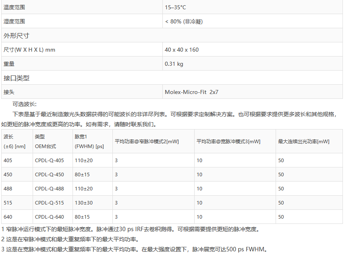The image size is (355, 259).
Task: Click the 平均功率@窄脉冲模式2[mW] column header
Action: click(x=147, y=142)
